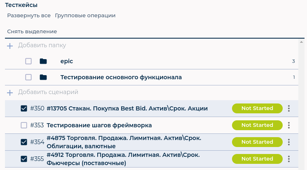The height and width of the screenshot is (170, 307).
Task: Open three-dot menu for test case #354
Action: tap(289, 142)
